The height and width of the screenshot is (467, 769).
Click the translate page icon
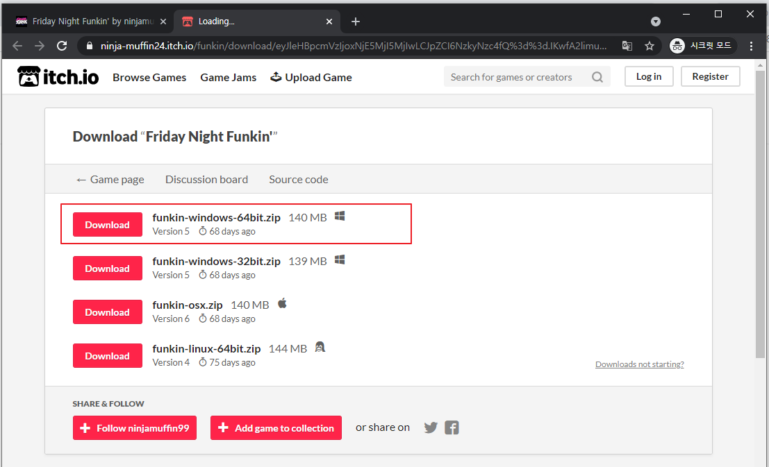pos(627,46)
